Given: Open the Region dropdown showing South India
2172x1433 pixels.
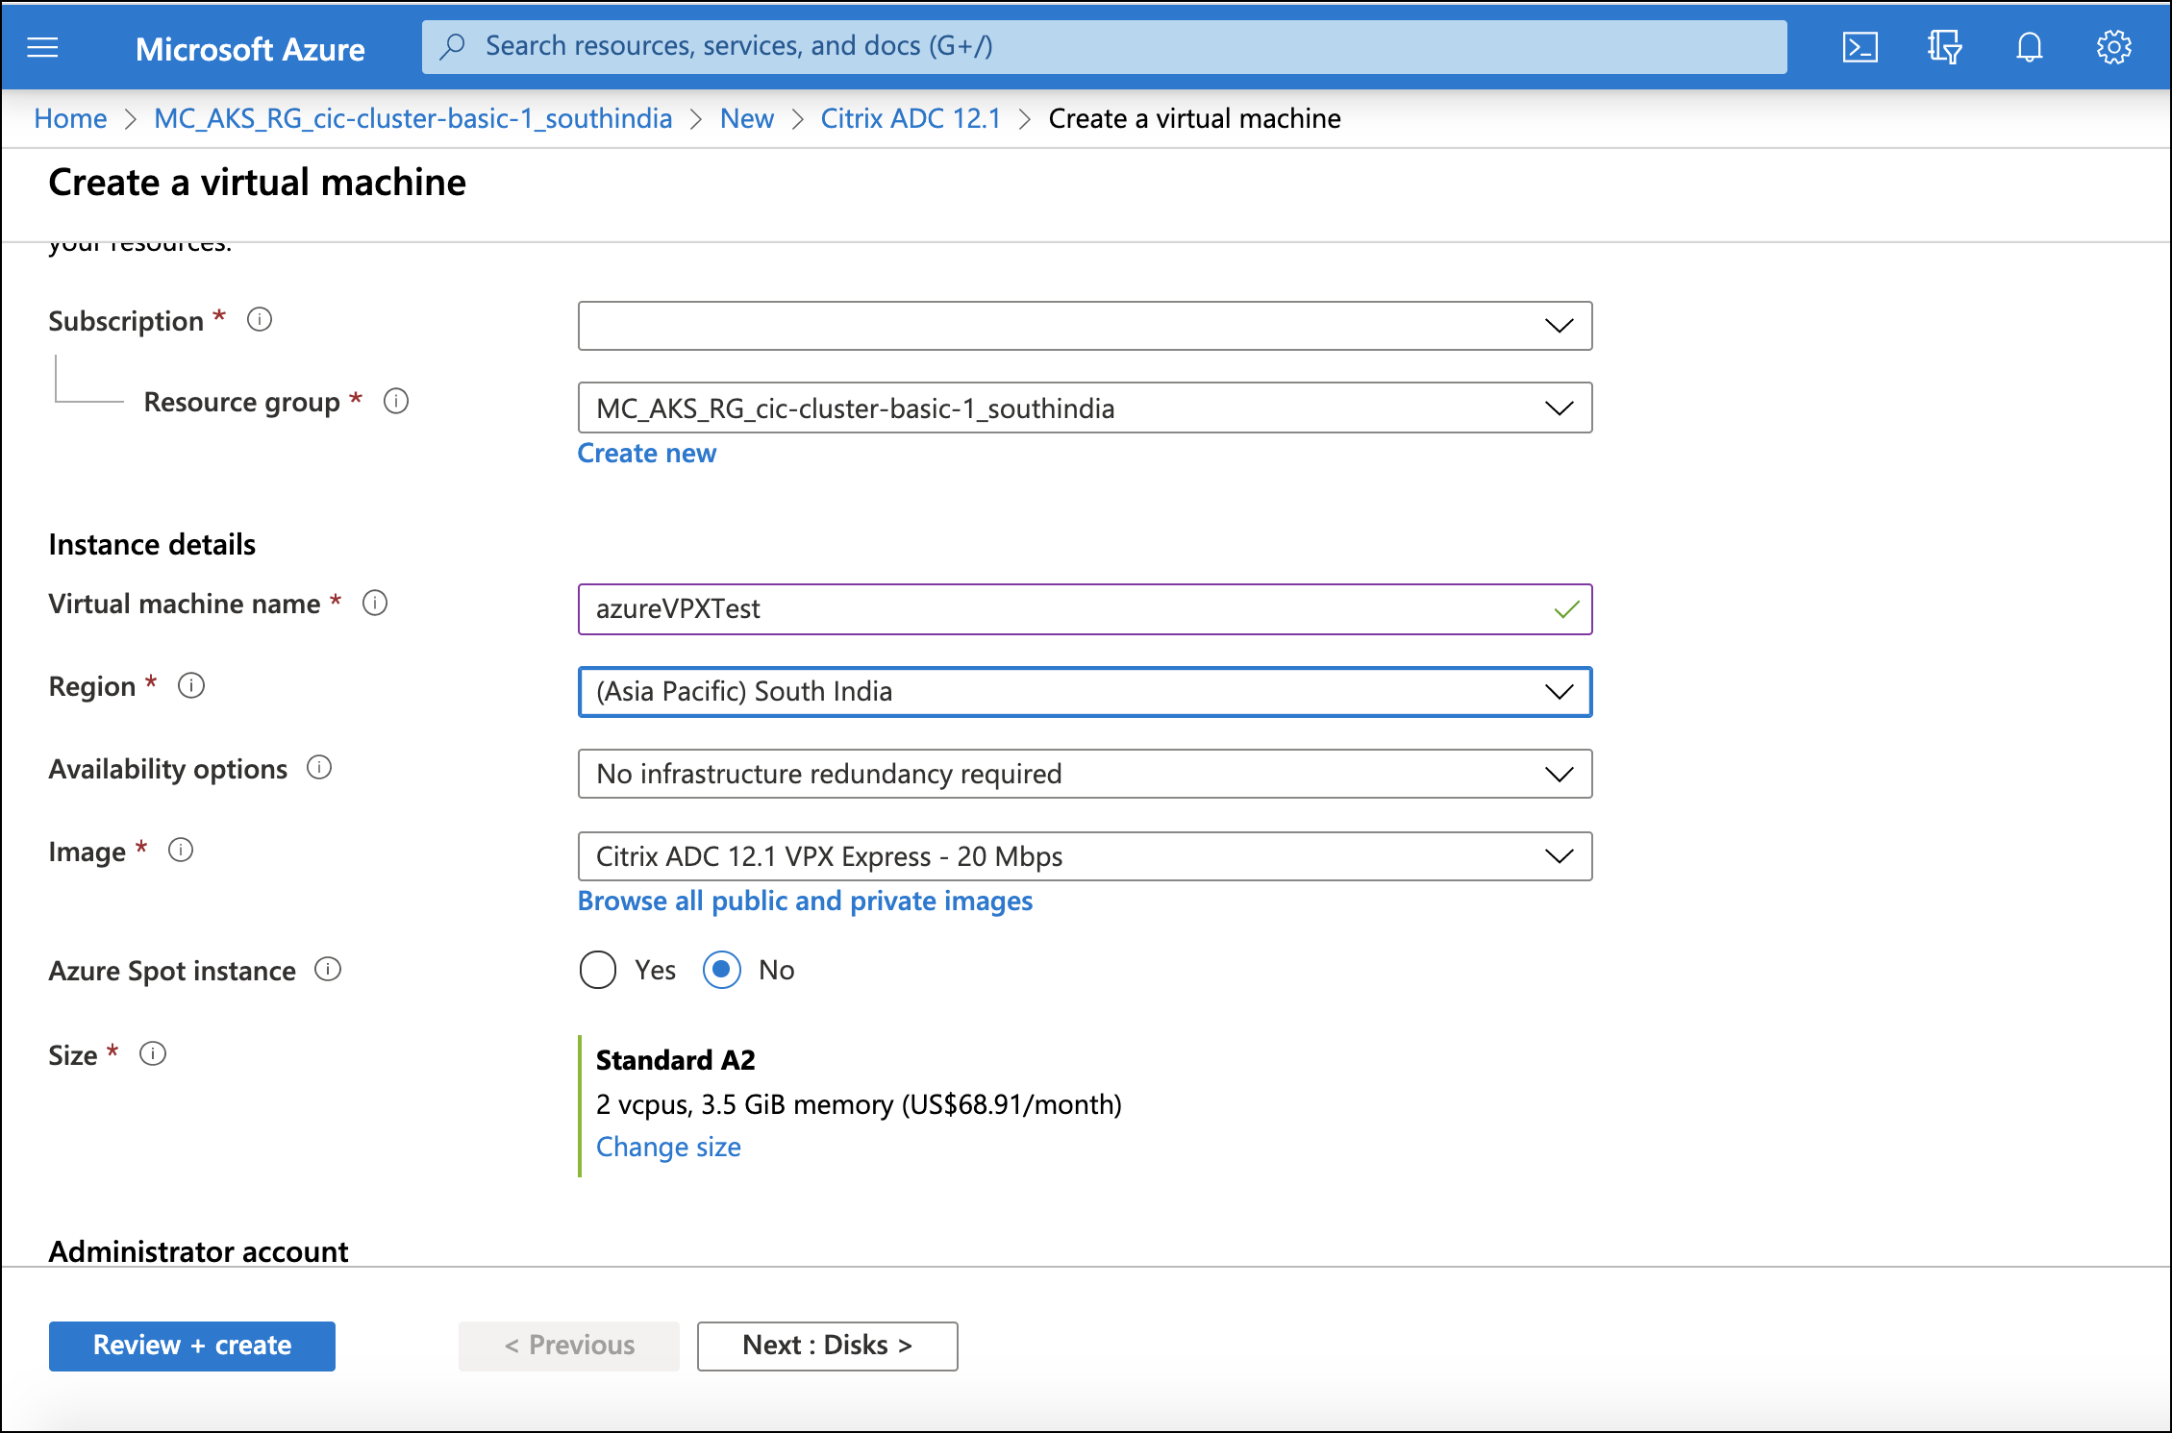Looking at the screenshot, I should (x=1085, y=692).
